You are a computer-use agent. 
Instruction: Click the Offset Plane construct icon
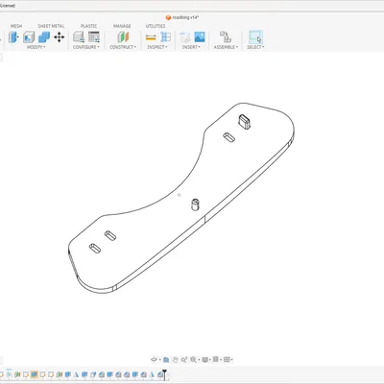123,37
